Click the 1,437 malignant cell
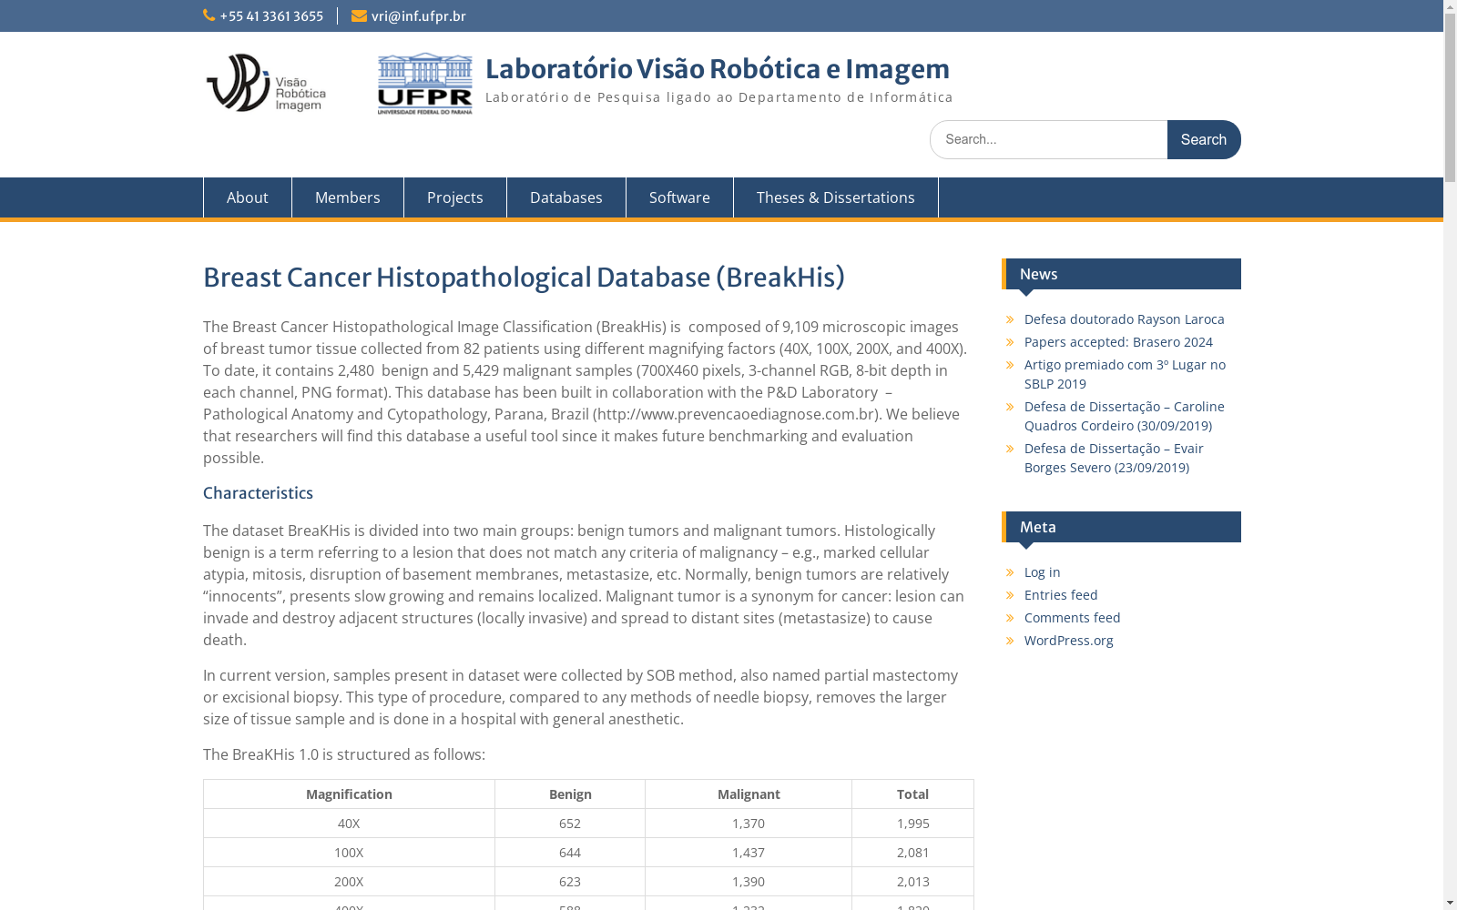 pos(749,853)
